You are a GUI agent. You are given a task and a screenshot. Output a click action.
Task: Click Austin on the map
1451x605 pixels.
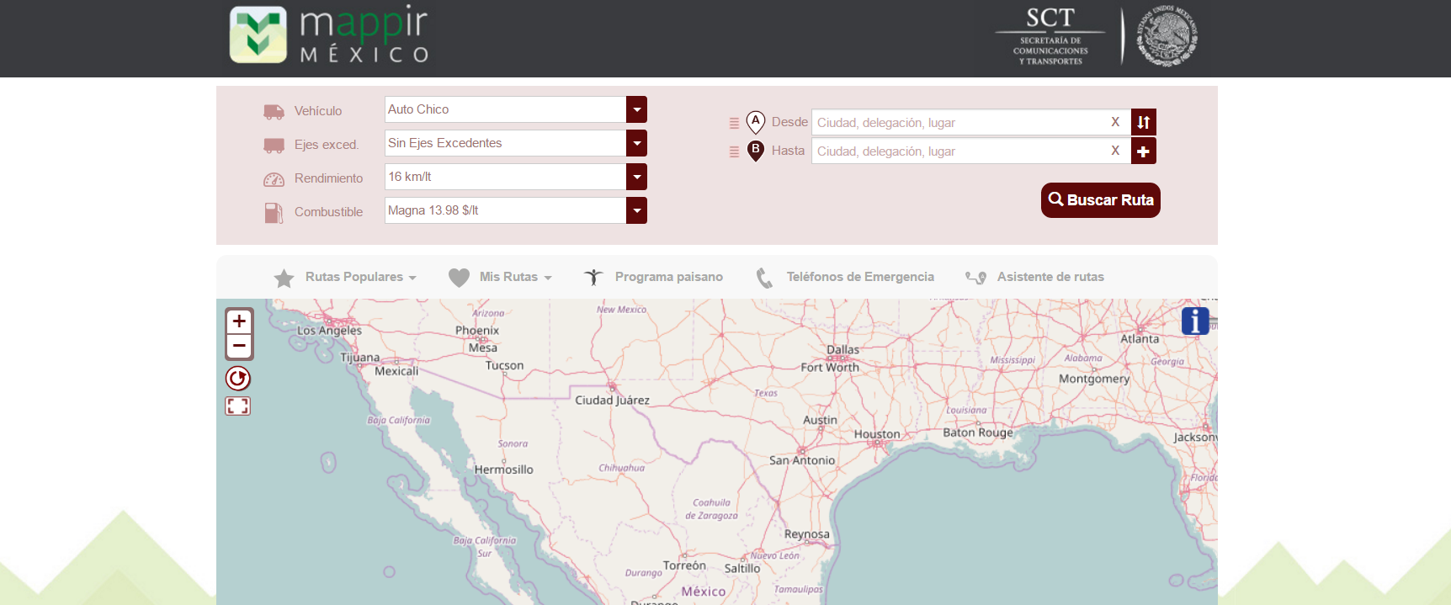point(820,420)
